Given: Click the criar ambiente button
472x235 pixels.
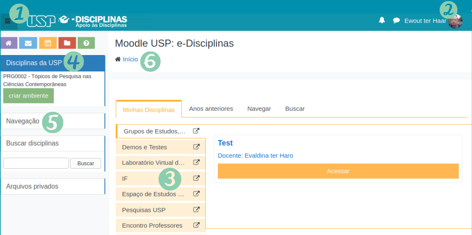Looking at the screenshot, I should [29, 96].
